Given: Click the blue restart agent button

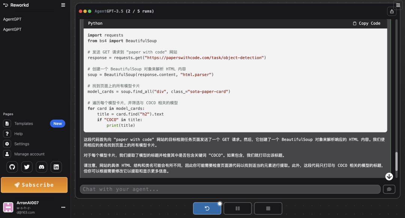Looking at the screenshot, I should pyautogui.click(x=207, y=208).
